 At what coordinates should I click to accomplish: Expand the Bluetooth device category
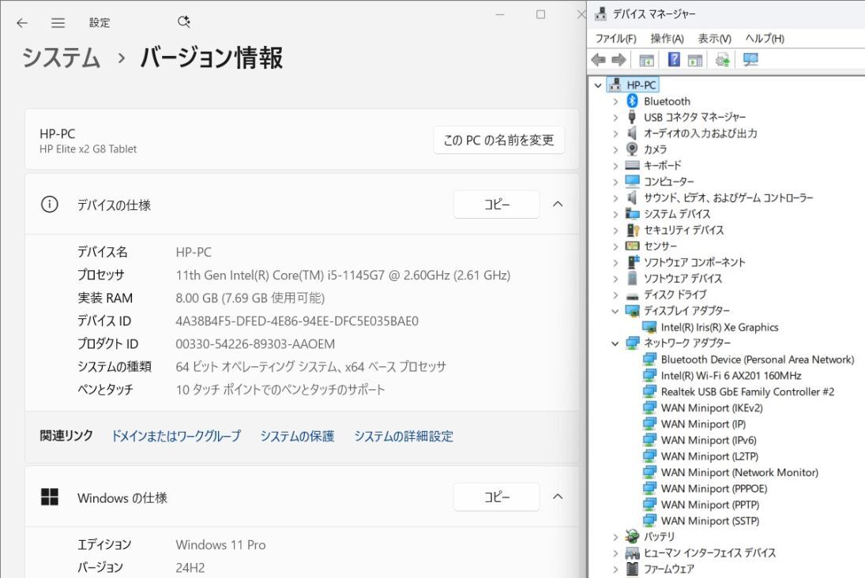(x=617, y=101)
